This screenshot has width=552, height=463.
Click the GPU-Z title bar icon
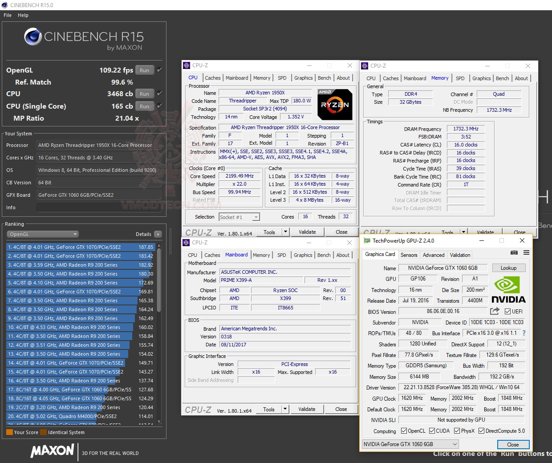(x=367, y=240)
